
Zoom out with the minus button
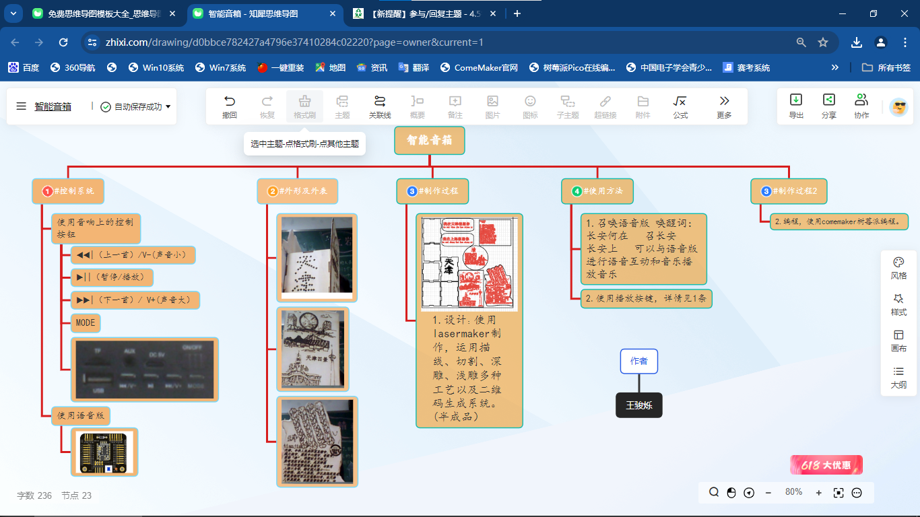coord(768,493)
